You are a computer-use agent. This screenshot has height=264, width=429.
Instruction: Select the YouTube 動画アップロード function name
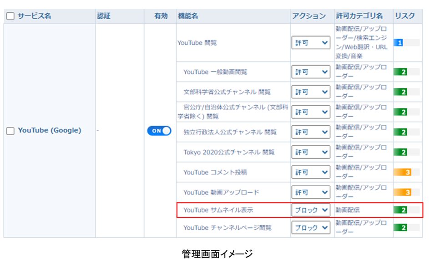tap(222, 192)
